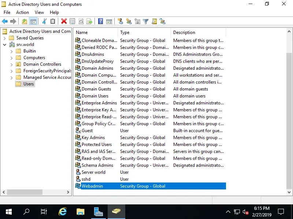Toggle Show/Hide Action Pane icon

[109, 22]
